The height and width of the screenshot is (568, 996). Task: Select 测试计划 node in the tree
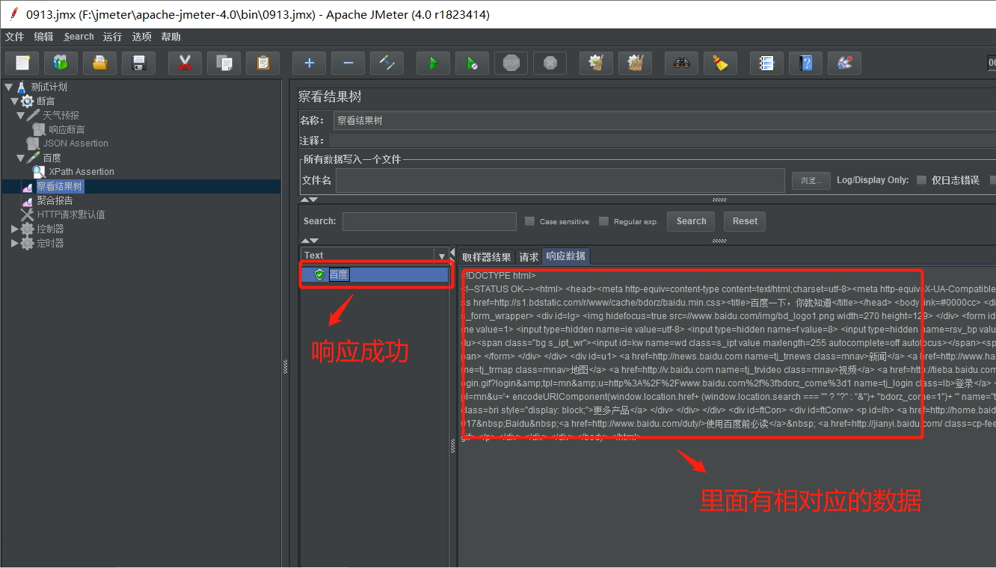click(49, 87)
